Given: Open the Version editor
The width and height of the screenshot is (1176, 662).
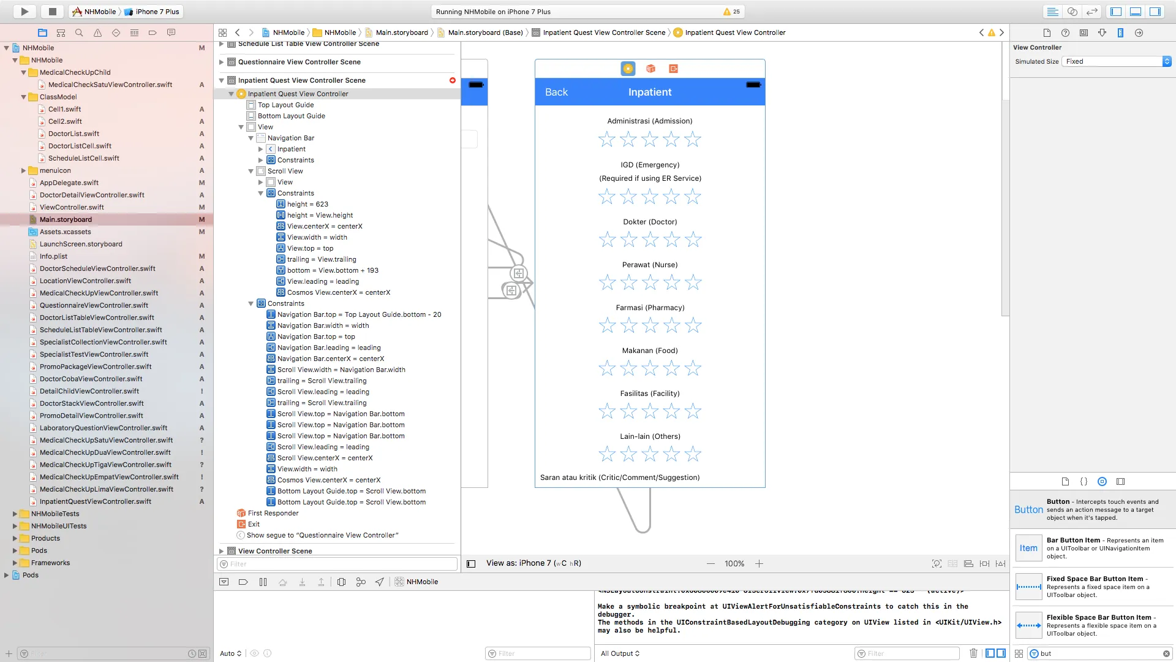Looking at the screenshot, I should (1091, 11).
